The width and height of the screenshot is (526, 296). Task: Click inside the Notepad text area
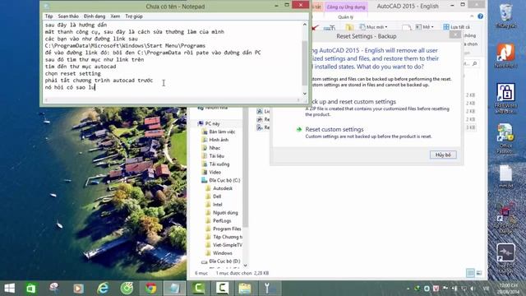coord(173,59)
